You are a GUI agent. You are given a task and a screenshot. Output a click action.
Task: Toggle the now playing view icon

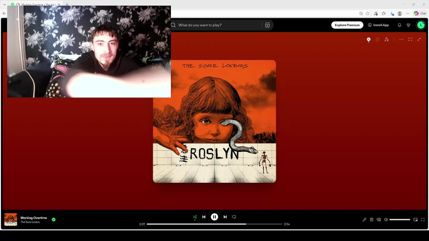(369, 39)
